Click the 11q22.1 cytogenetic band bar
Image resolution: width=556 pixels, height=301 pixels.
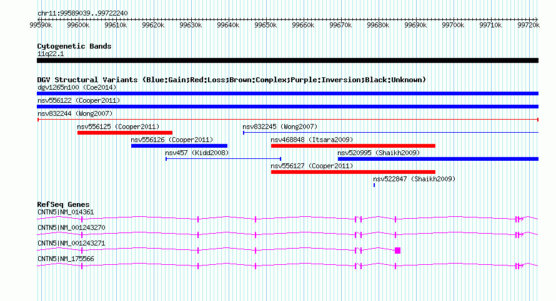point(287,60)
